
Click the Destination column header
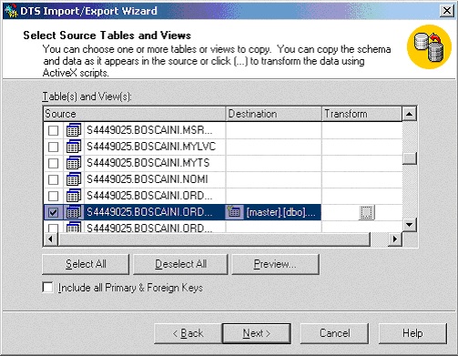(273, 114)
